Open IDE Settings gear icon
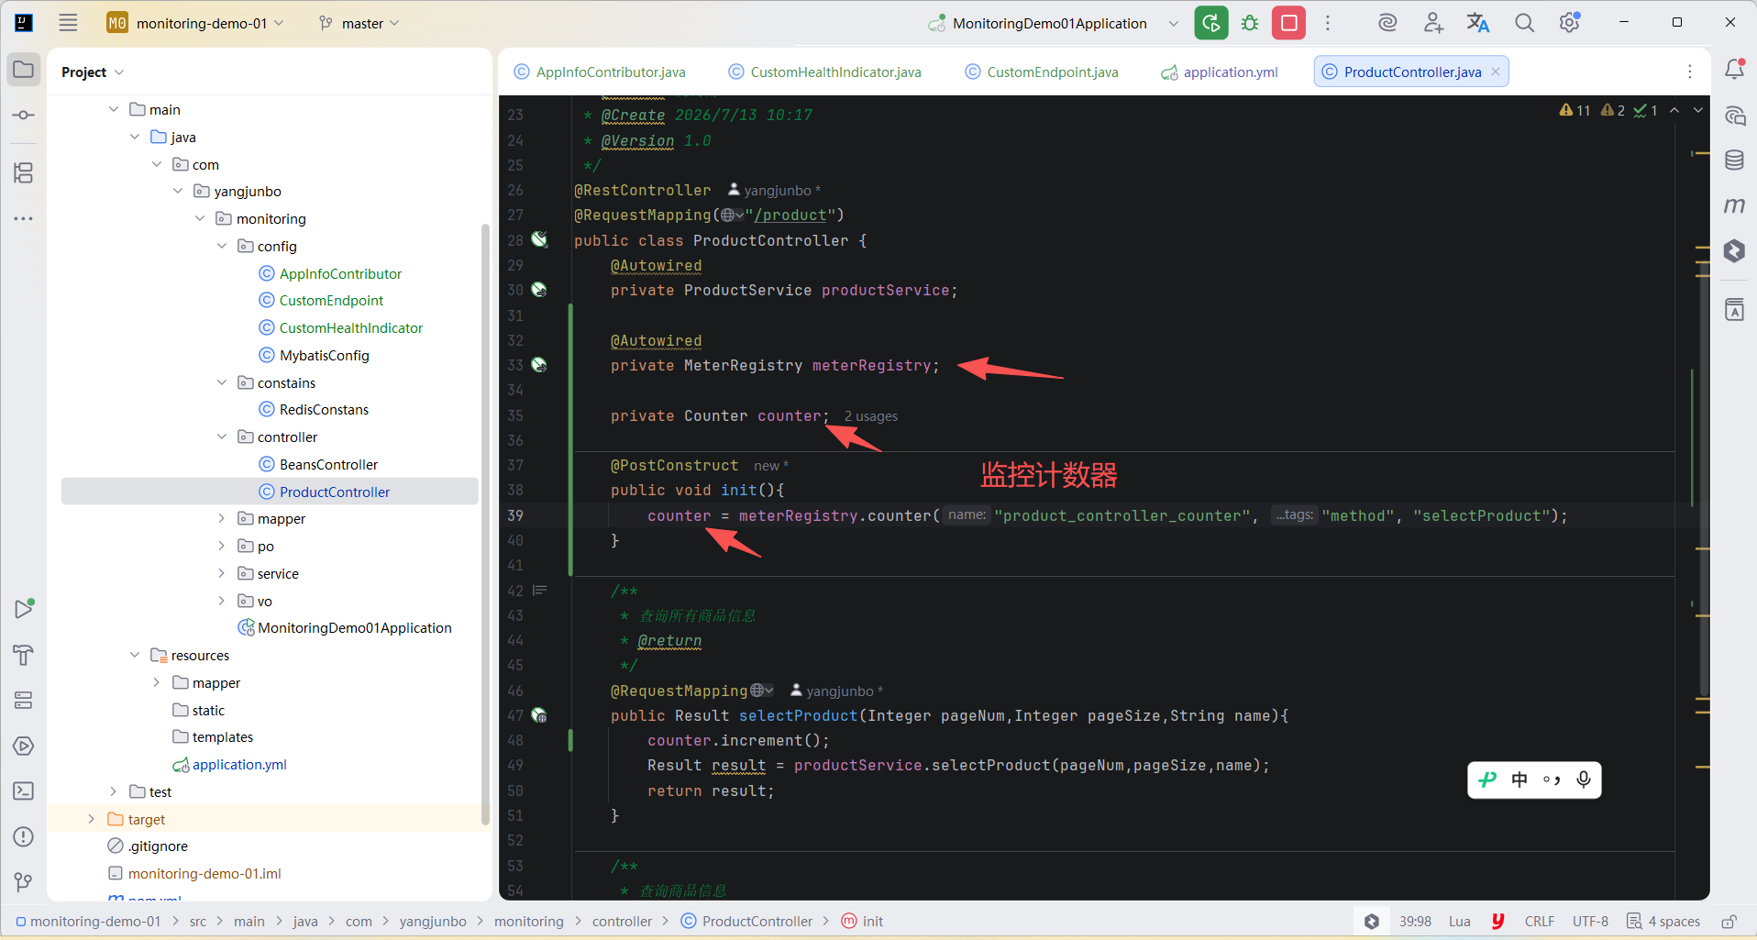 [1570, 23]
